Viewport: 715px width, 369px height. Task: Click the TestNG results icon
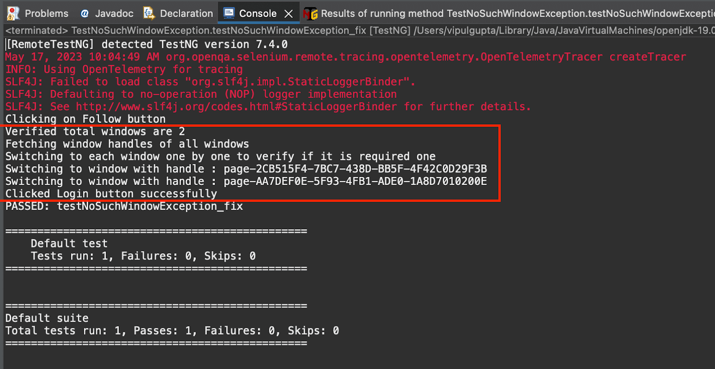coord(310,14)
